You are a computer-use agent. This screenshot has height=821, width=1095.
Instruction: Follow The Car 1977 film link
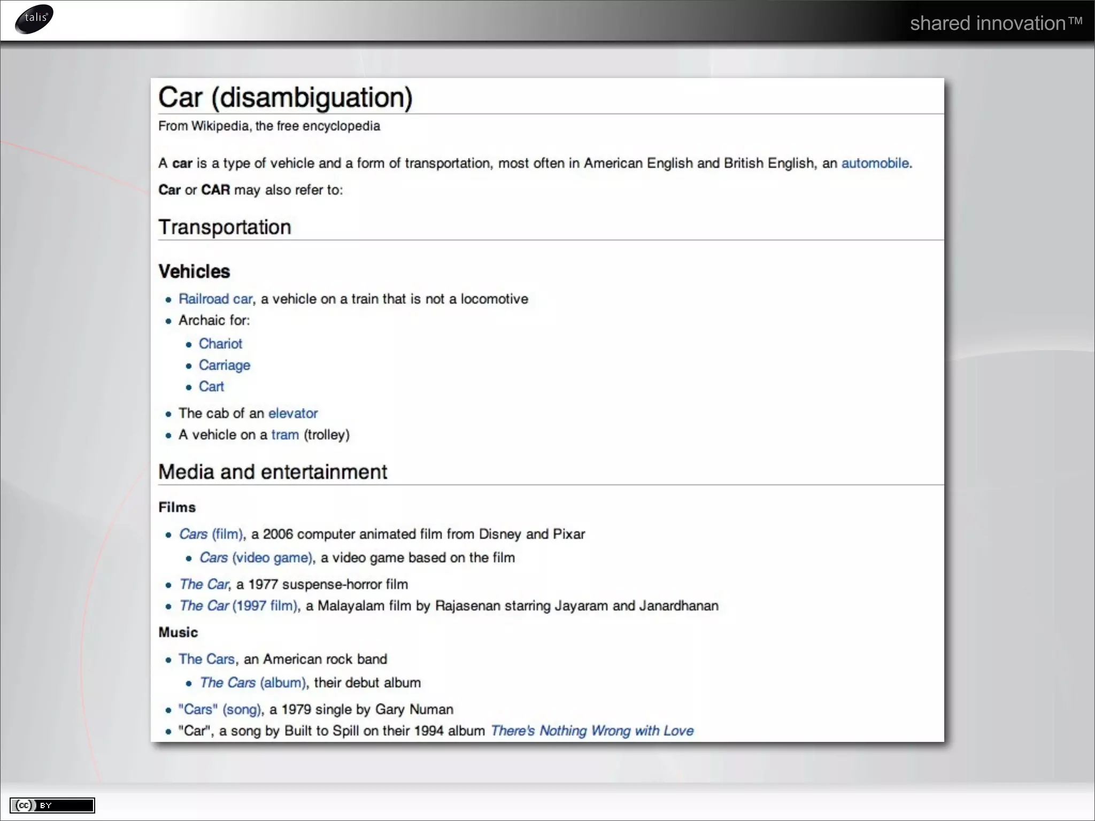(x=204, y=584)
